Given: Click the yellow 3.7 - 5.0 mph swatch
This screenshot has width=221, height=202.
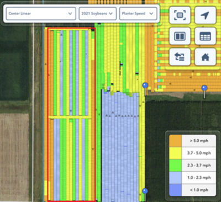Looking at the screenshot, I should [x=175, y=153].
